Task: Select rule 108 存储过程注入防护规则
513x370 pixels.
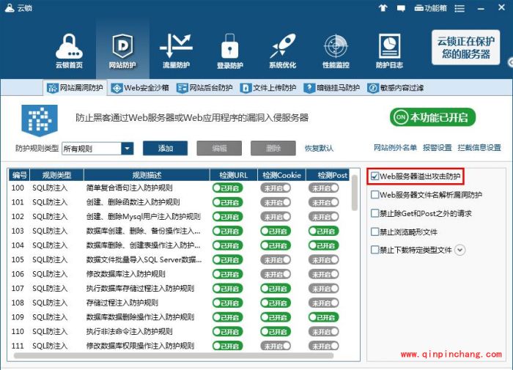Action: click(179, 303)
